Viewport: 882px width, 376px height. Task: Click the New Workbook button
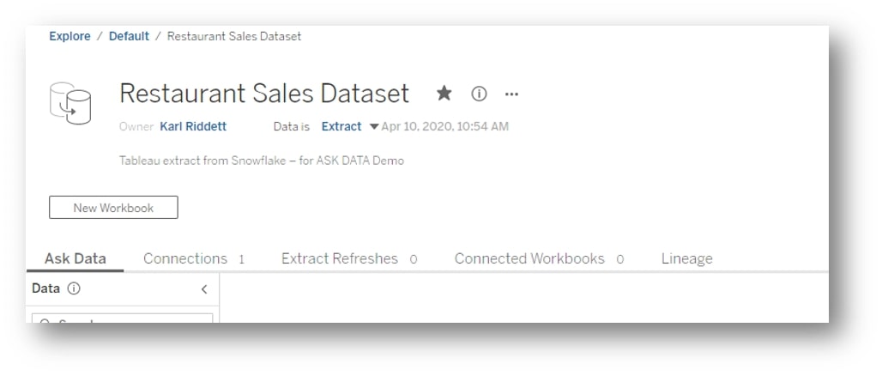pos(113,208)
